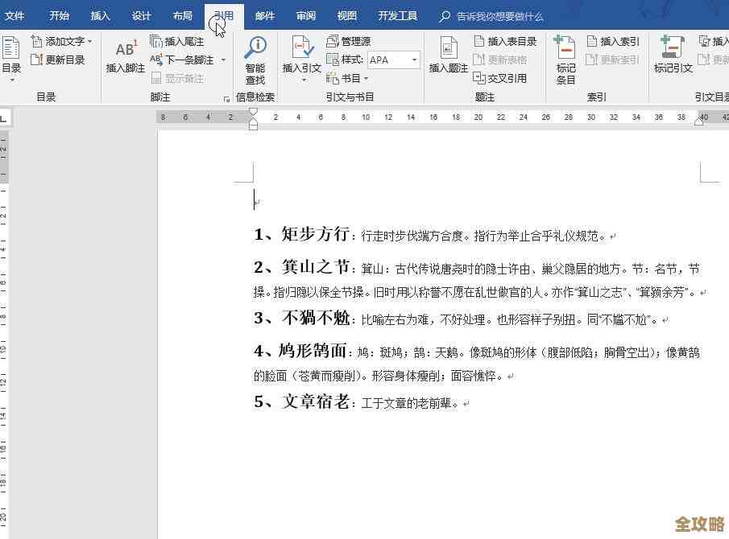The height and width of the screenshot is (539, 729).
Task: Switch to the 视图 ribbon tab
Action: (x=346, y=14)
